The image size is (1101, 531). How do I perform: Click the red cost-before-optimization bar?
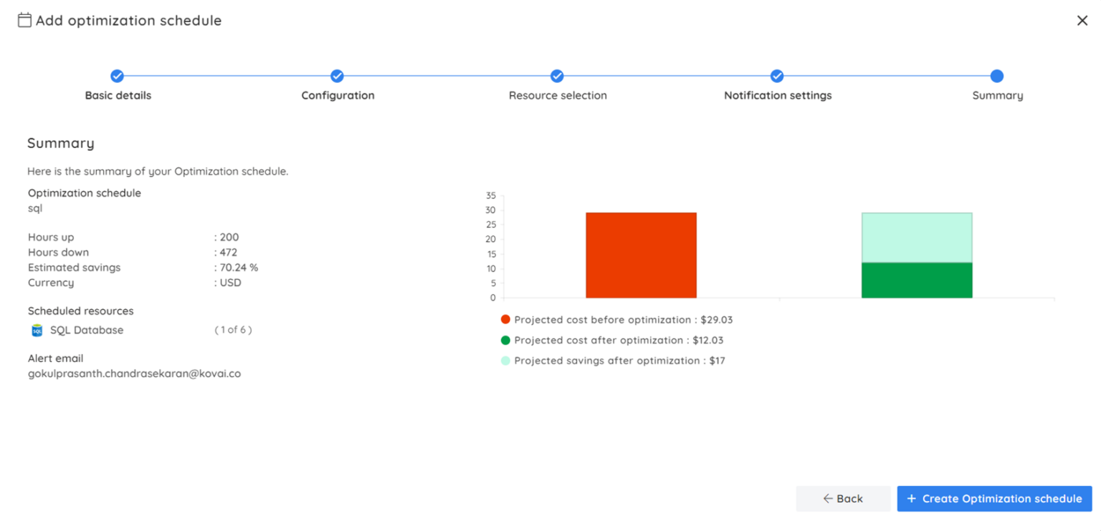coord(641,254)
